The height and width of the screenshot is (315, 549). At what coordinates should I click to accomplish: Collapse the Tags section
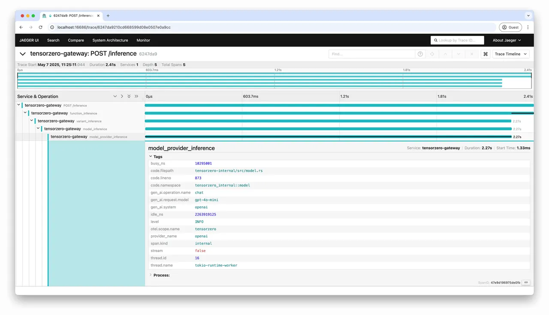point(155,157)
